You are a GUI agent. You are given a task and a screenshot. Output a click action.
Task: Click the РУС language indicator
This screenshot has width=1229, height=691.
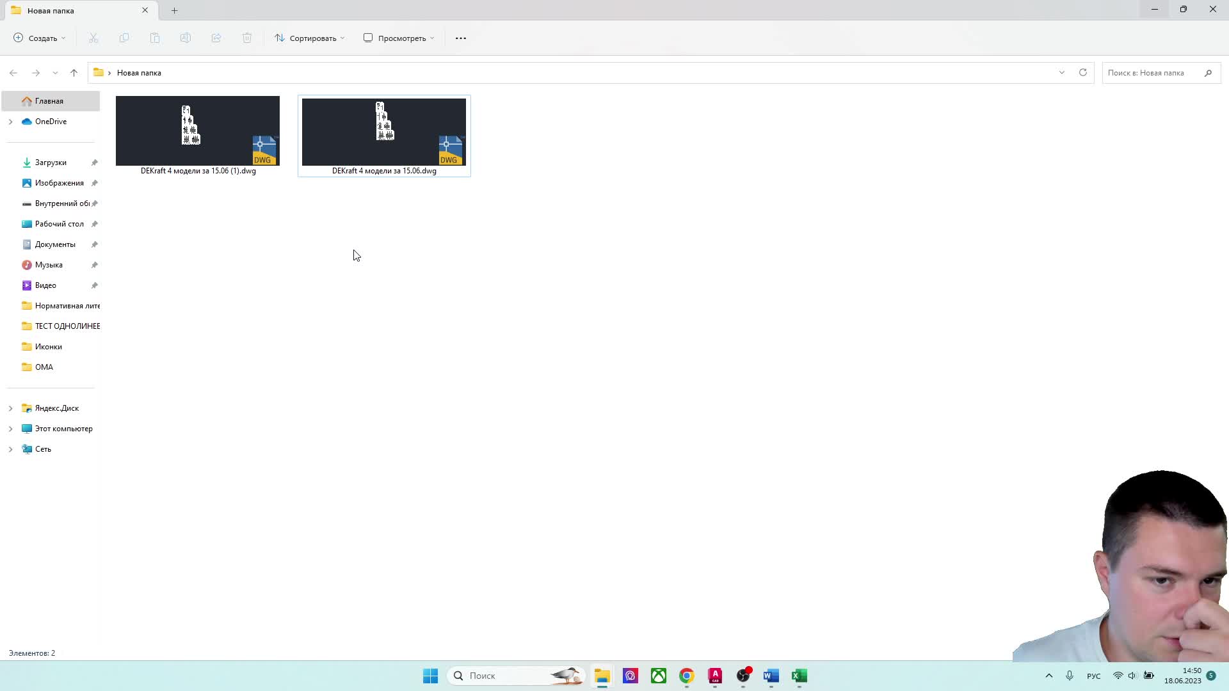[x=1093, y=676]
